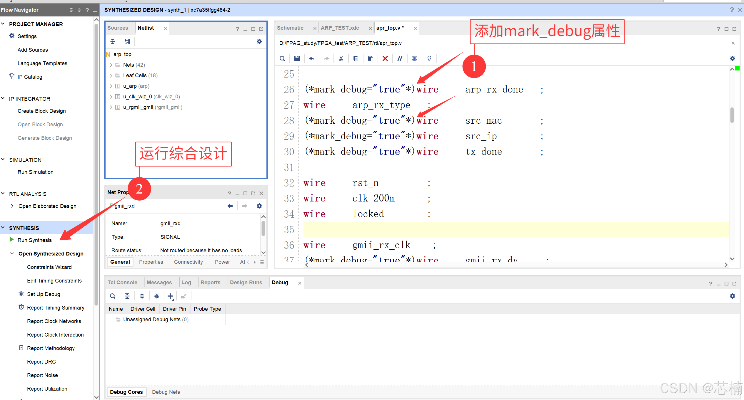This screenshot has height=400, width=744.
Task: Switch to Debug Nets tab
Action: [166, 392]
